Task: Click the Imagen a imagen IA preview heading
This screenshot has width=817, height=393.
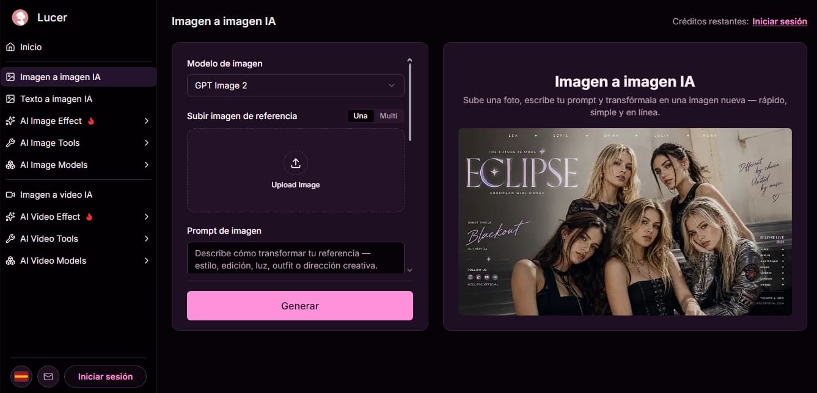Action: click(x=625, y=82)
